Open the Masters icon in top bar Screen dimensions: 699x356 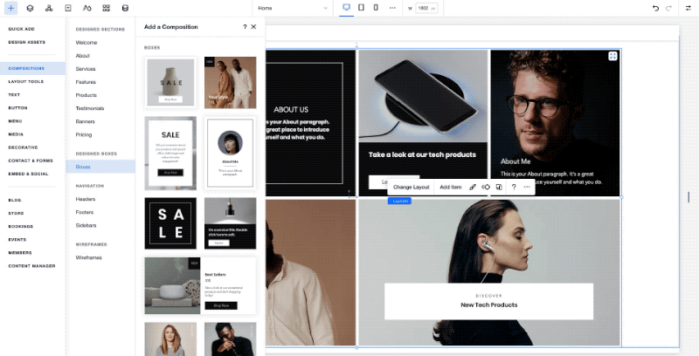click(49, 8)
